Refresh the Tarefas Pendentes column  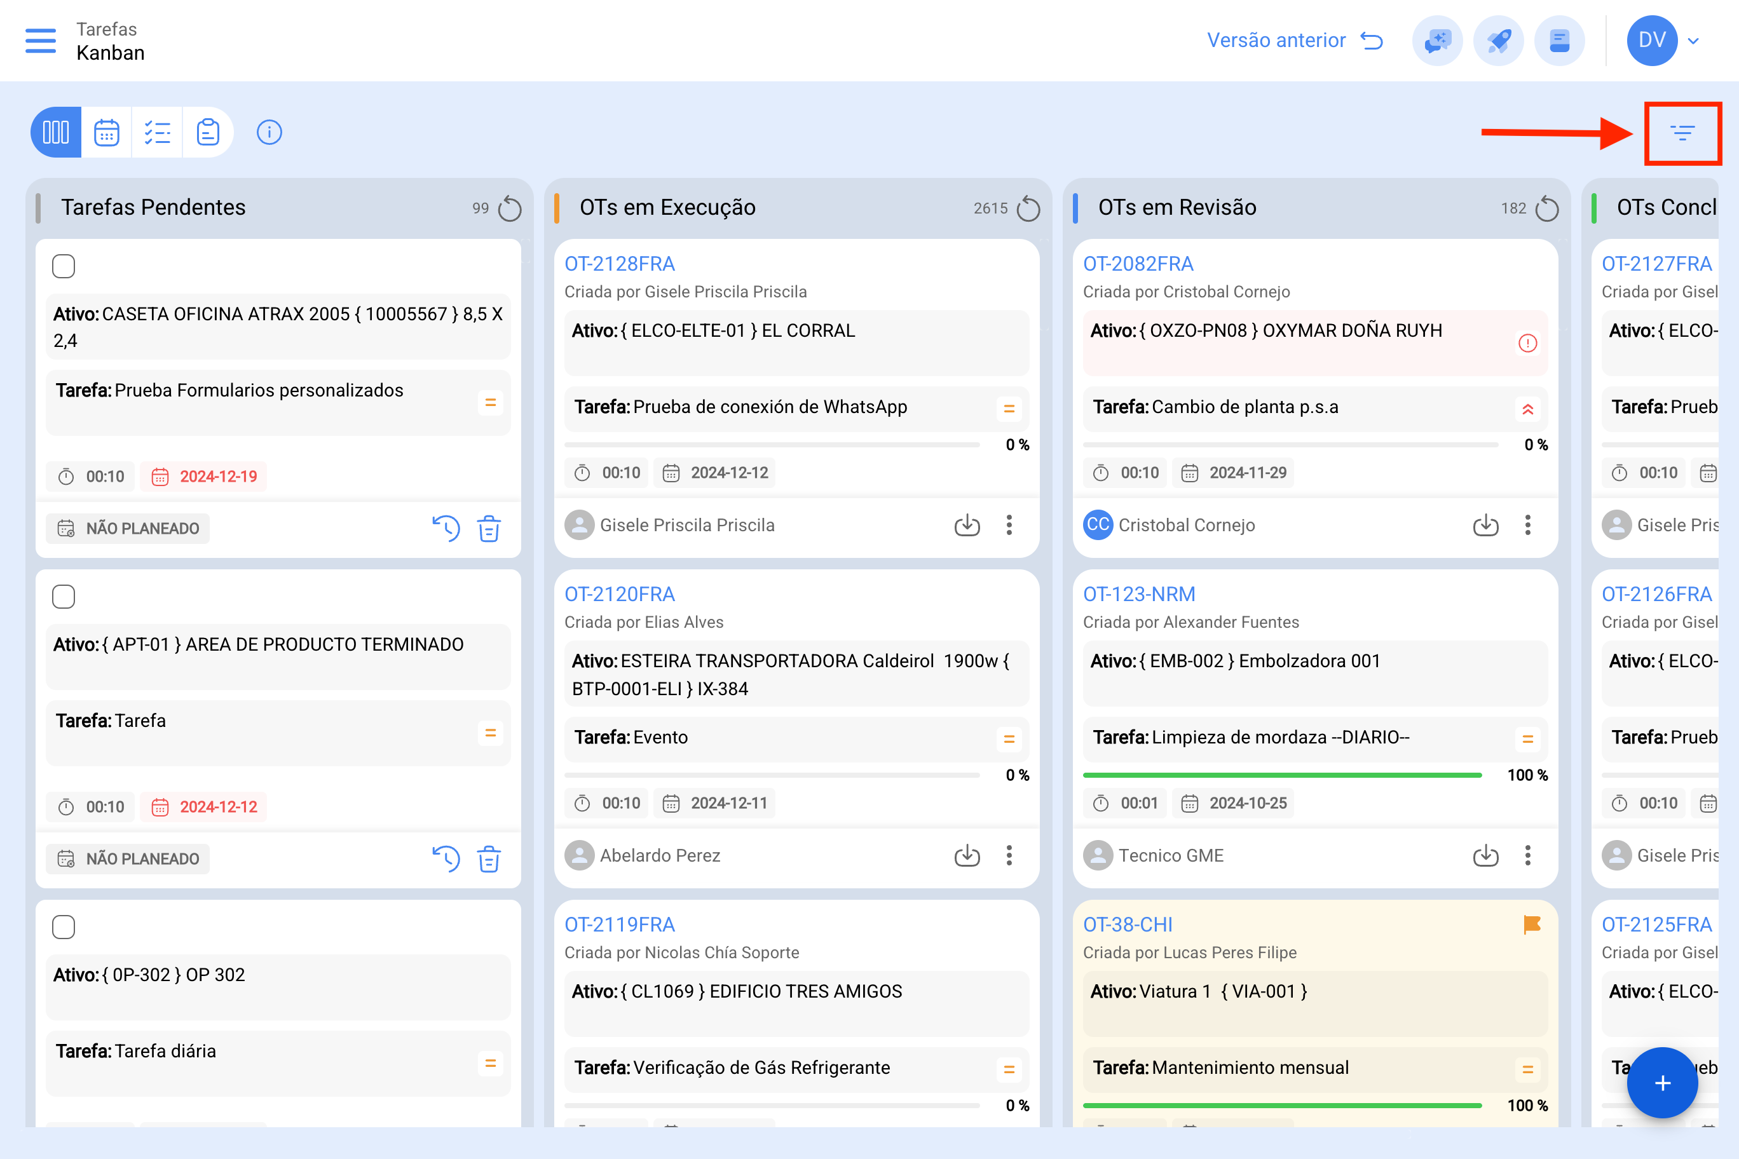[x=509, y=208]
